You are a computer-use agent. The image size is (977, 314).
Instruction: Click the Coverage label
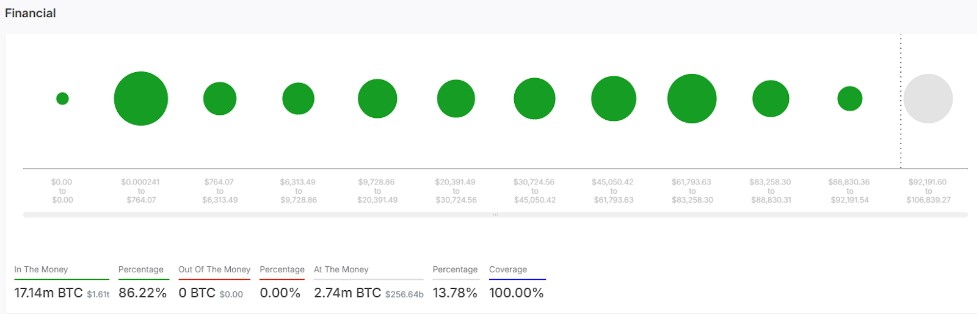pyautogui.click(x=508, y=269)
